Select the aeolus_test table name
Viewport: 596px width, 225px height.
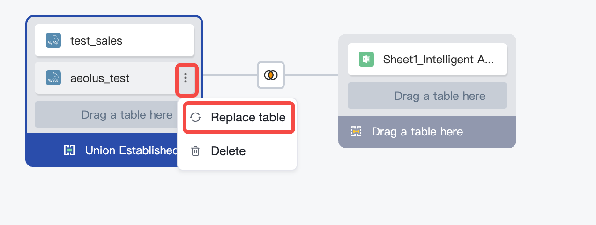coord(100,78)
